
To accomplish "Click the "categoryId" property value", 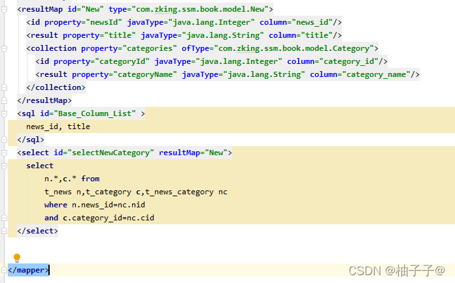I will pos(122,61).
